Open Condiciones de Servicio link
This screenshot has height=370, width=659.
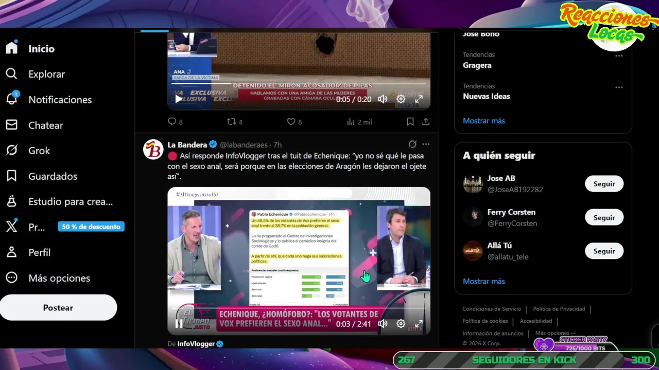[x=492, y=309]
